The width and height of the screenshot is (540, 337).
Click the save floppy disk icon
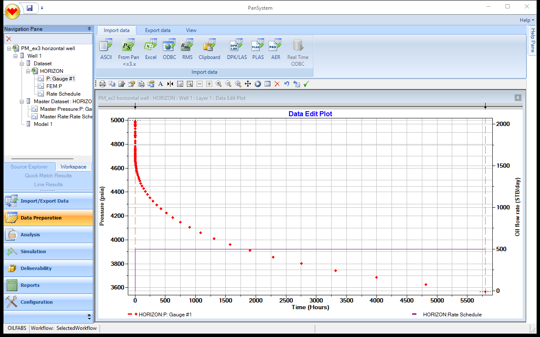tap(30, 8)
